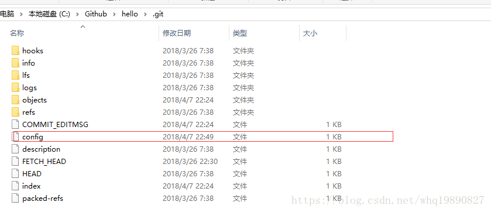Viewport: 491px width, 212px height.
Task: Click 1 KB size of COMMIT_EDITMSG
Action: pyautogui.click(x=334, y=124)
